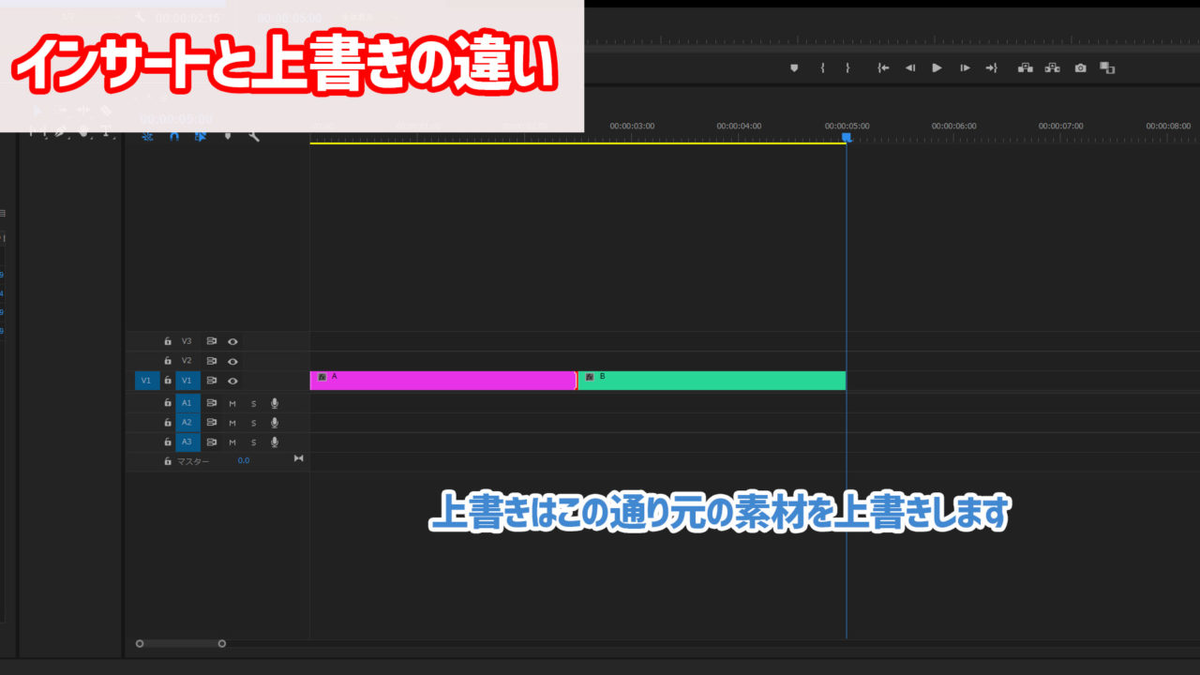Hide the V2 track output eye
This screenshot has width=1200, height=675.
[x=232, y=361]
